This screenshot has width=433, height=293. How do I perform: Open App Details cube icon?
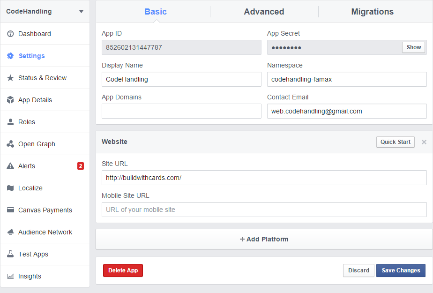(x=10, y=100)
